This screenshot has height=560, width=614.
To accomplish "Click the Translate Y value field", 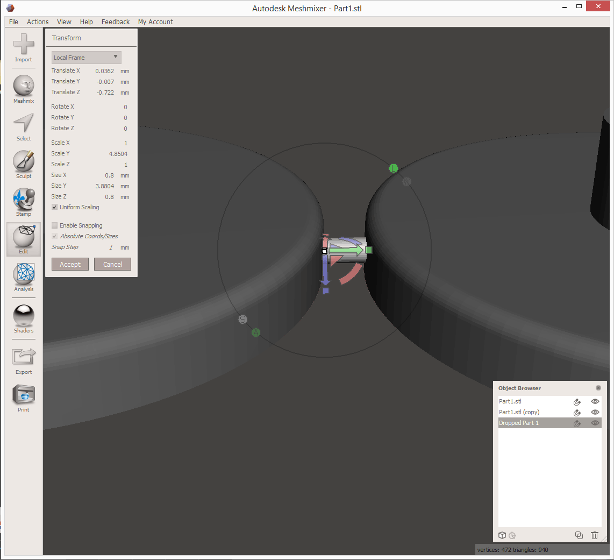I will (x=104, y=82).
